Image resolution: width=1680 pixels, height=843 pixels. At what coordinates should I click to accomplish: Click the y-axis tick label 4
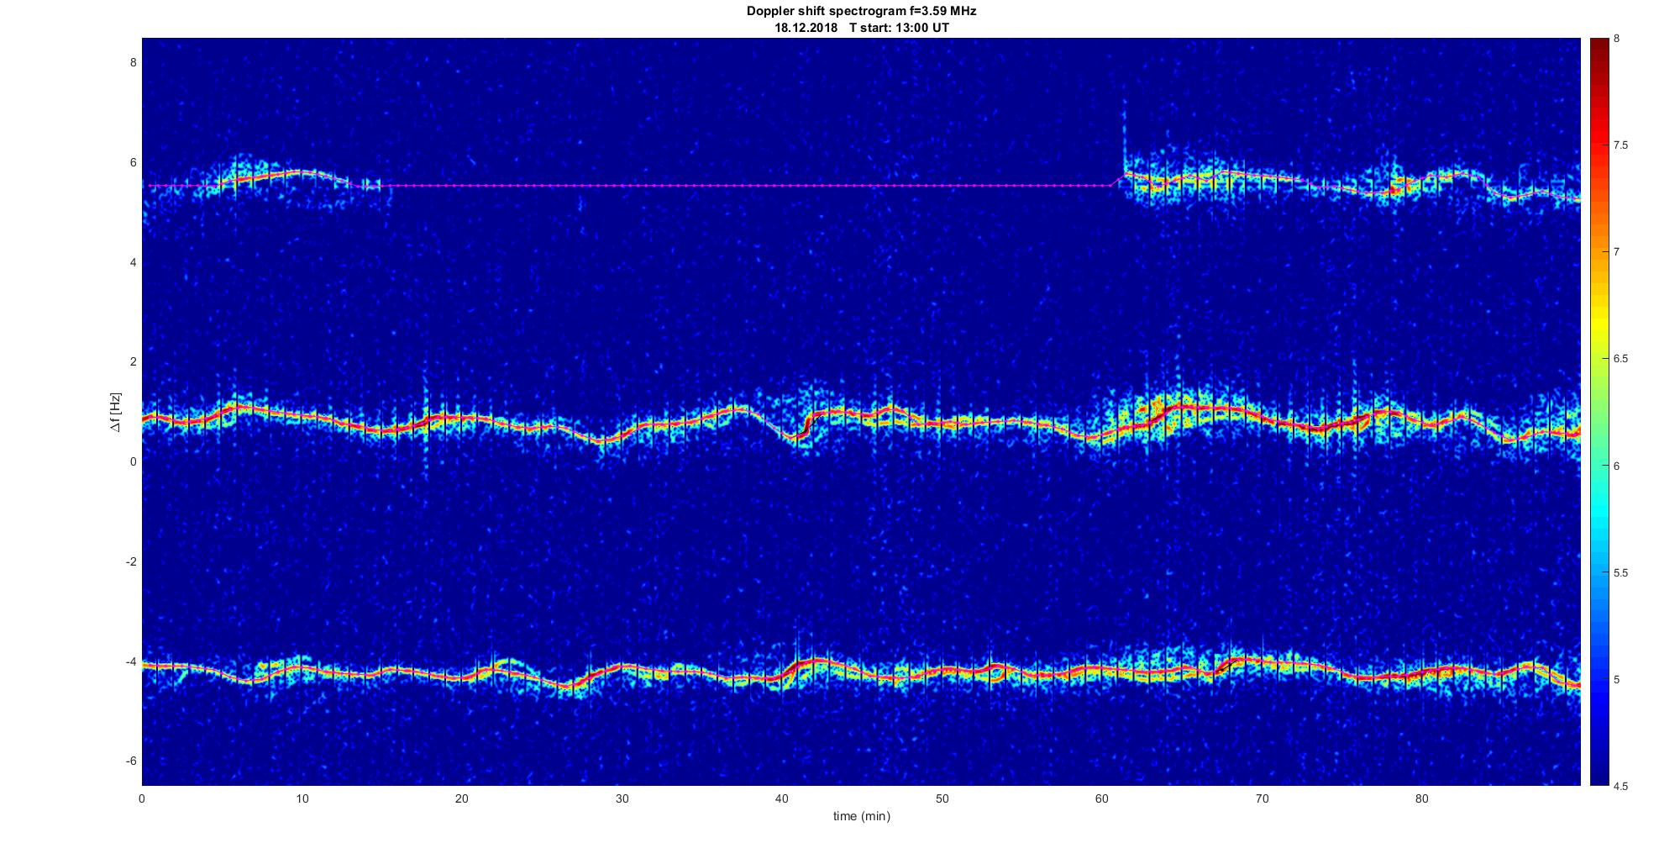click(133, 262)
